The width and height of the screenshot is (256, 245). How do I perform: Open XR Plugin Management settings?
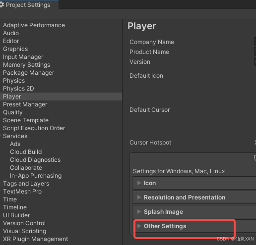(x=35, y=239)
